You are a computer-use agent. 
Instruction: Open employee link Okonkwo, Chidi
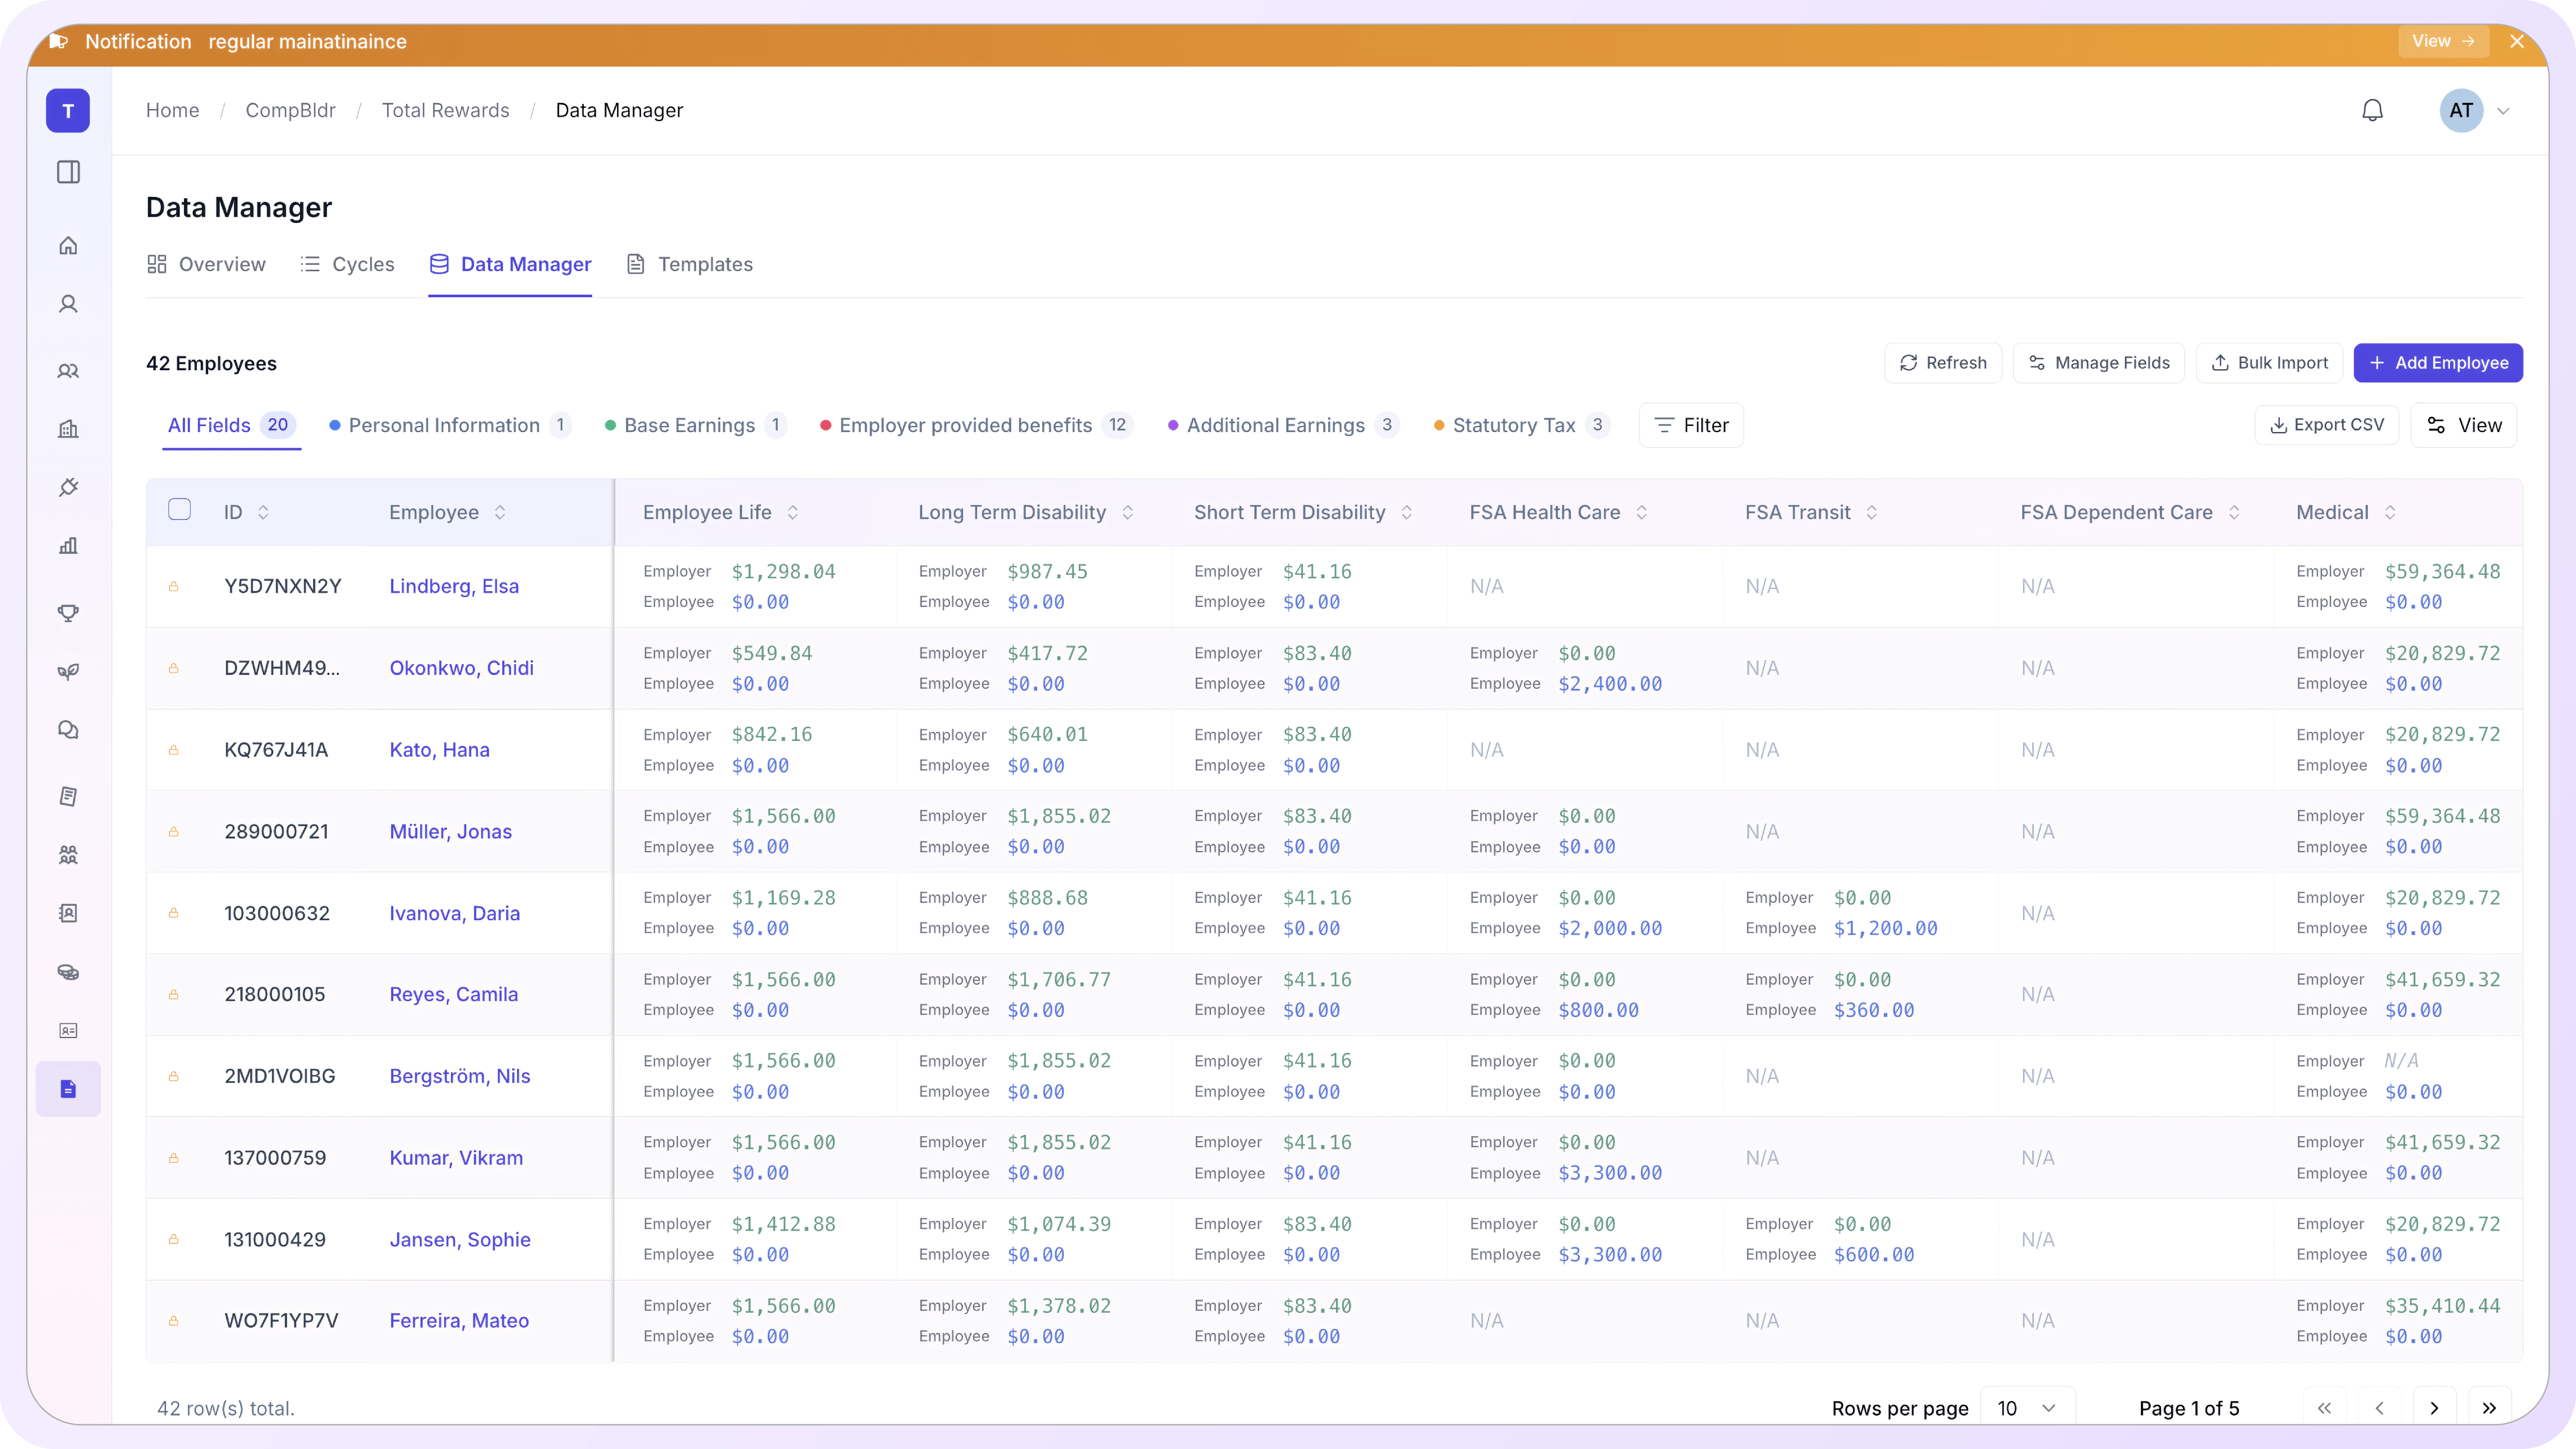[x=461, y=668]
